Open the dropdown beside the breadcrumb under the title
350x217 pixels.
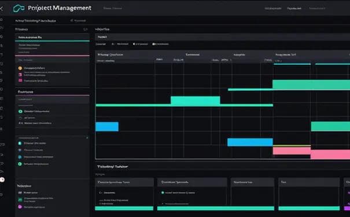pos(78,20)
